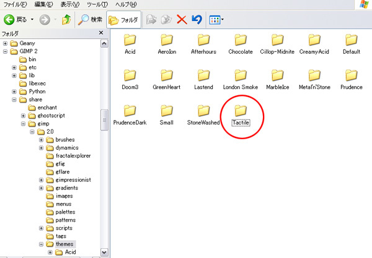
Task: Open Search (検索) from the toolbar
Action: tap(90, 19)
